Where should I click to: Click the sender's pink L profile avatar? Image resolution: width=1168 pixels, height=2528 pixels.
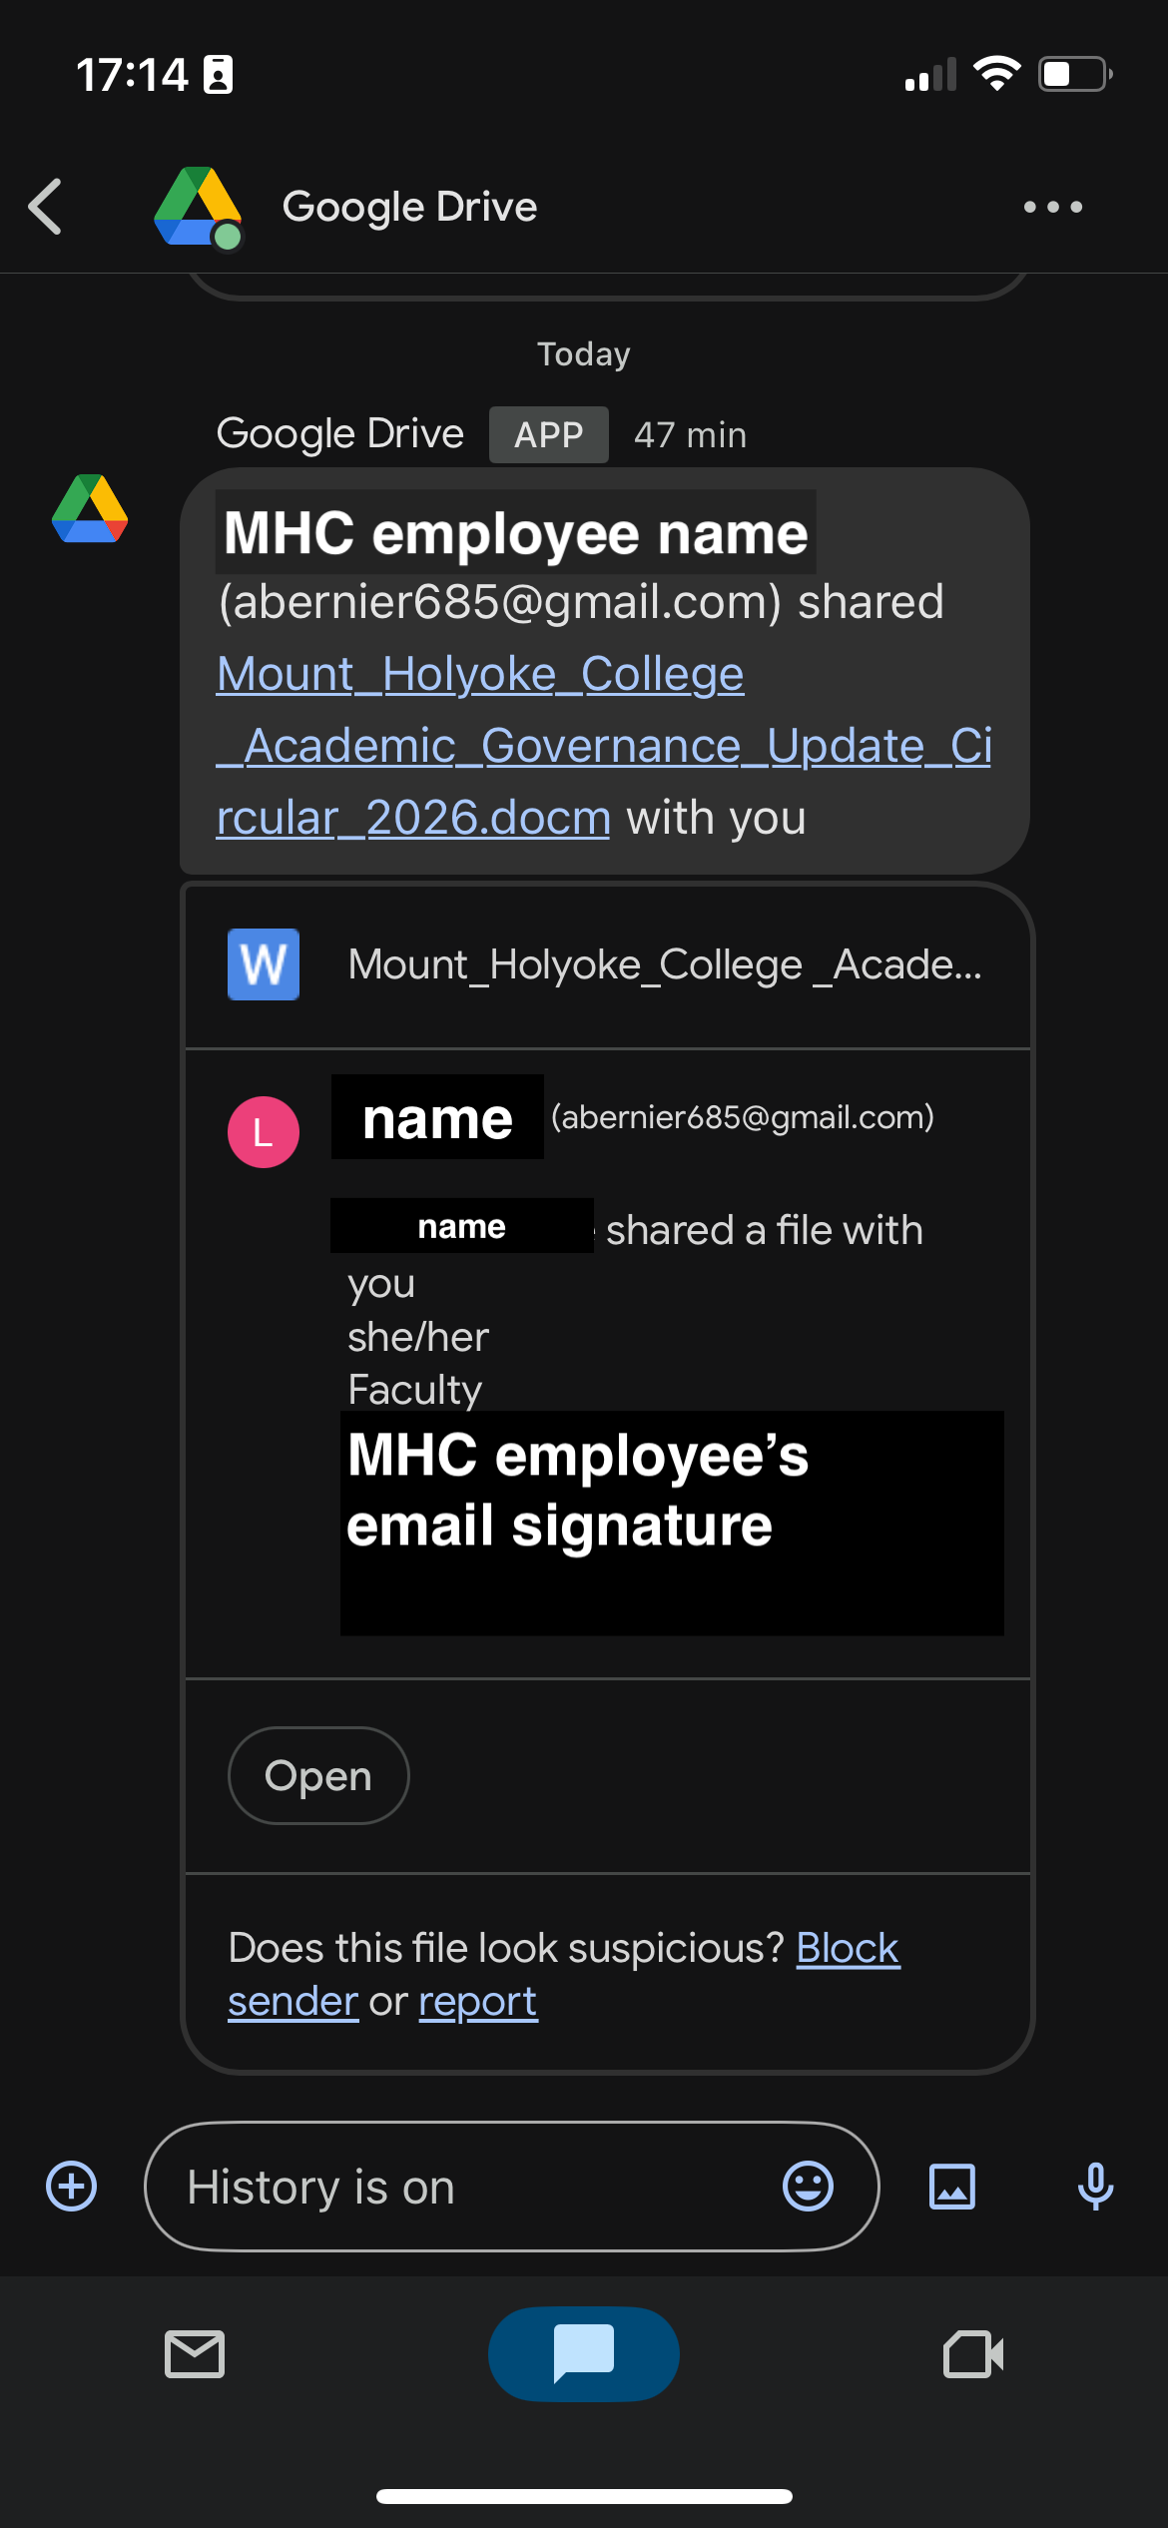pyautogui.click(x=263, y=1131)
